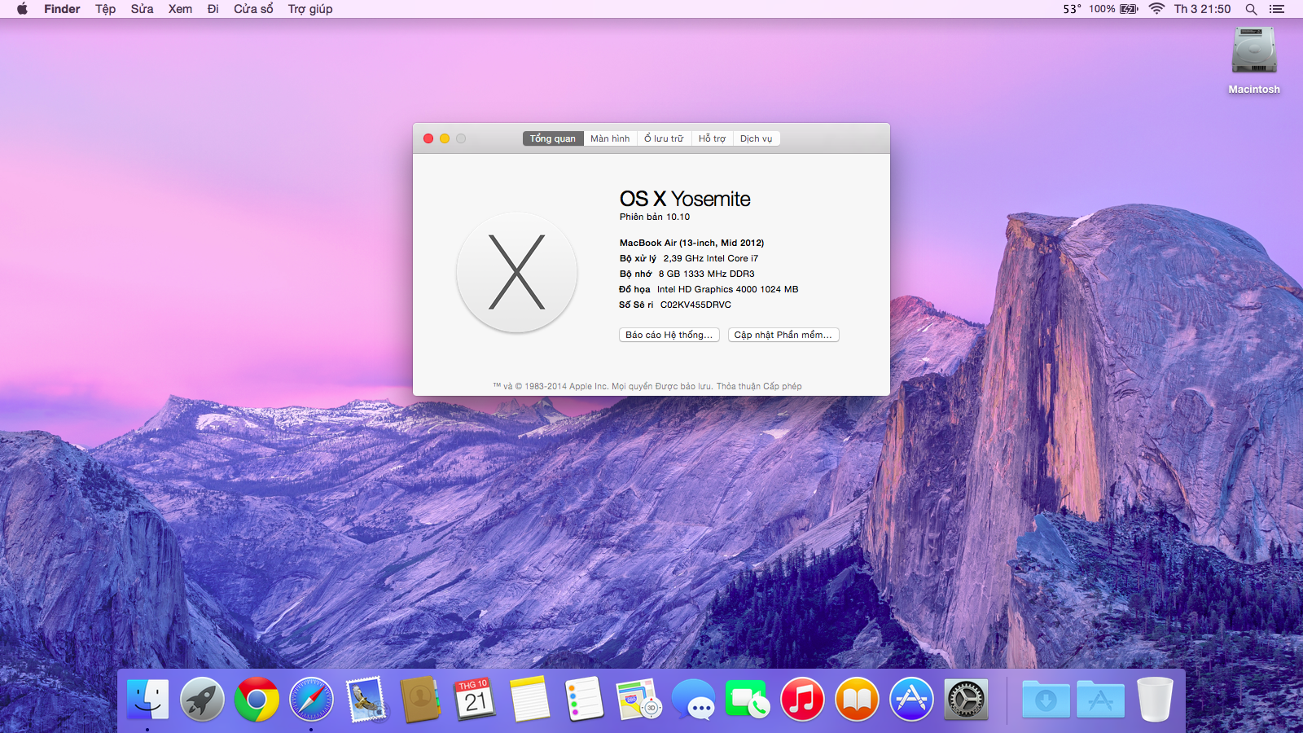Click the Wi-Fi status icon
This screenshot has height=733, width=1303.
click(x=1156, y=9)
